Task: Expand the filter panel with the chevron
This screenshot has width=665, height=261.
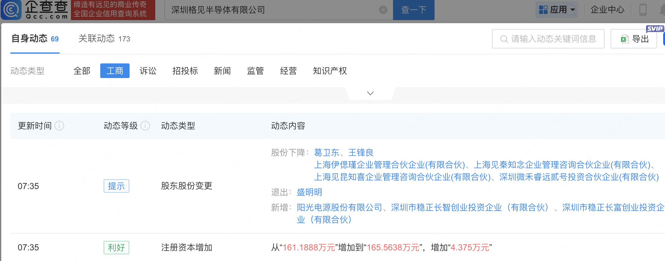Action: pyautogui.click(x=370, y=93)
